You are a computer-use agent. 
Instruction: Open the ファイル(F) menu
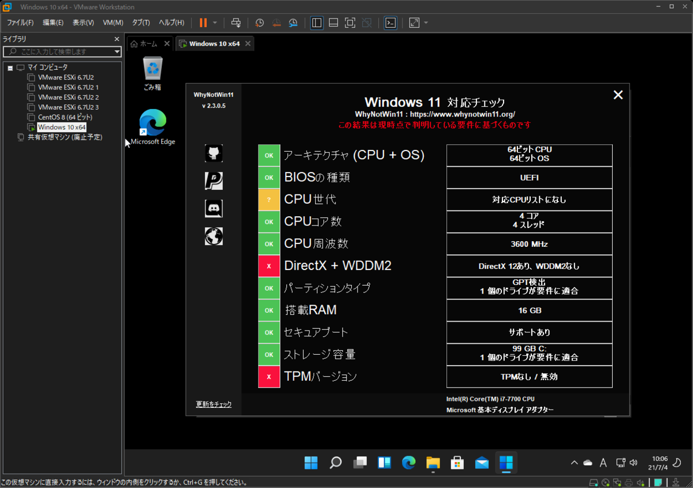point(20,22)
